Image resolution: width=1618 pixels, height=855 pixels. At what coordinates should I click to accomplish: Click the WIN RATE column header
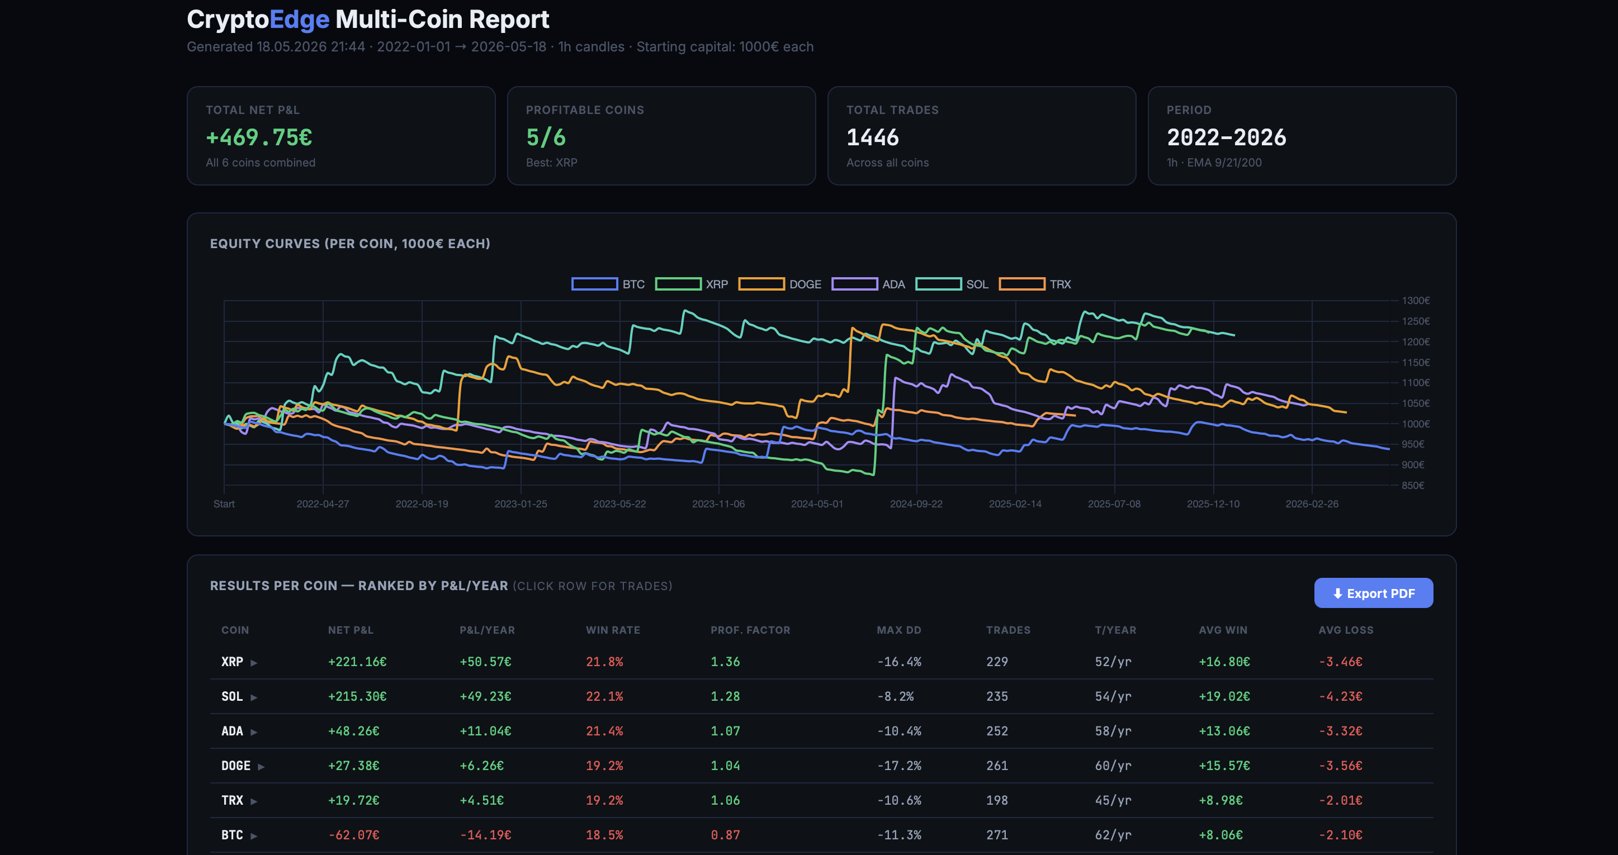pos(613,630)
